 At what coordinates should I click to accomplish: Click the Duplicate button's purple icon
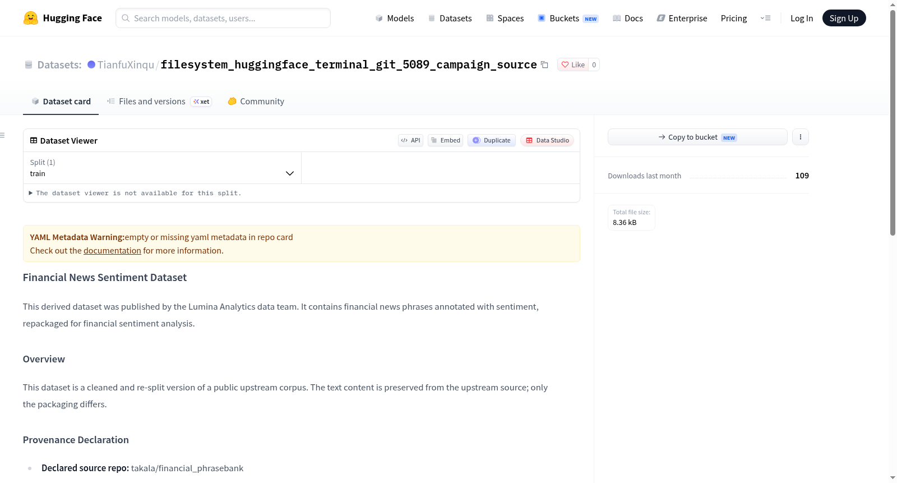coord(477,140)
